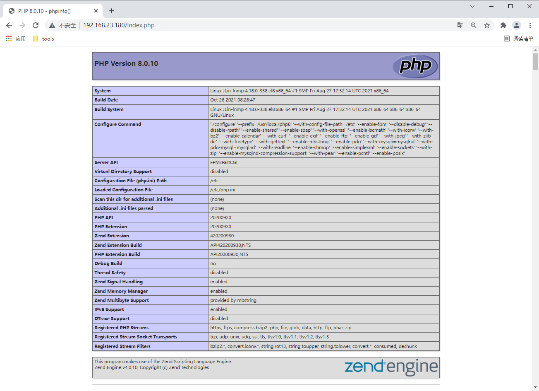The height and width of the screenshot is (391, 539).
Task: Open the reading list button
Action: click(518, 39)
